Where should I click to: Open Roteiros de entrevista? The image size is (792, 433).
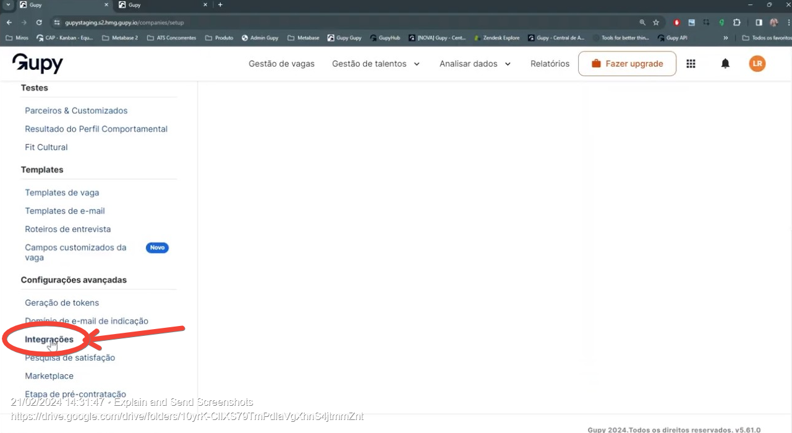68,229
